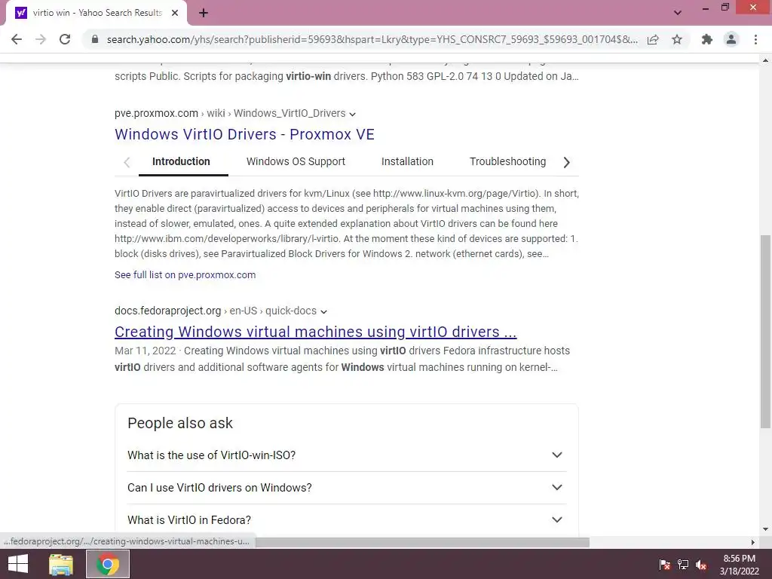The height and width of the screenshot is (579, 772).
Task: Click the People also ask heading
Action: point(179,423)
